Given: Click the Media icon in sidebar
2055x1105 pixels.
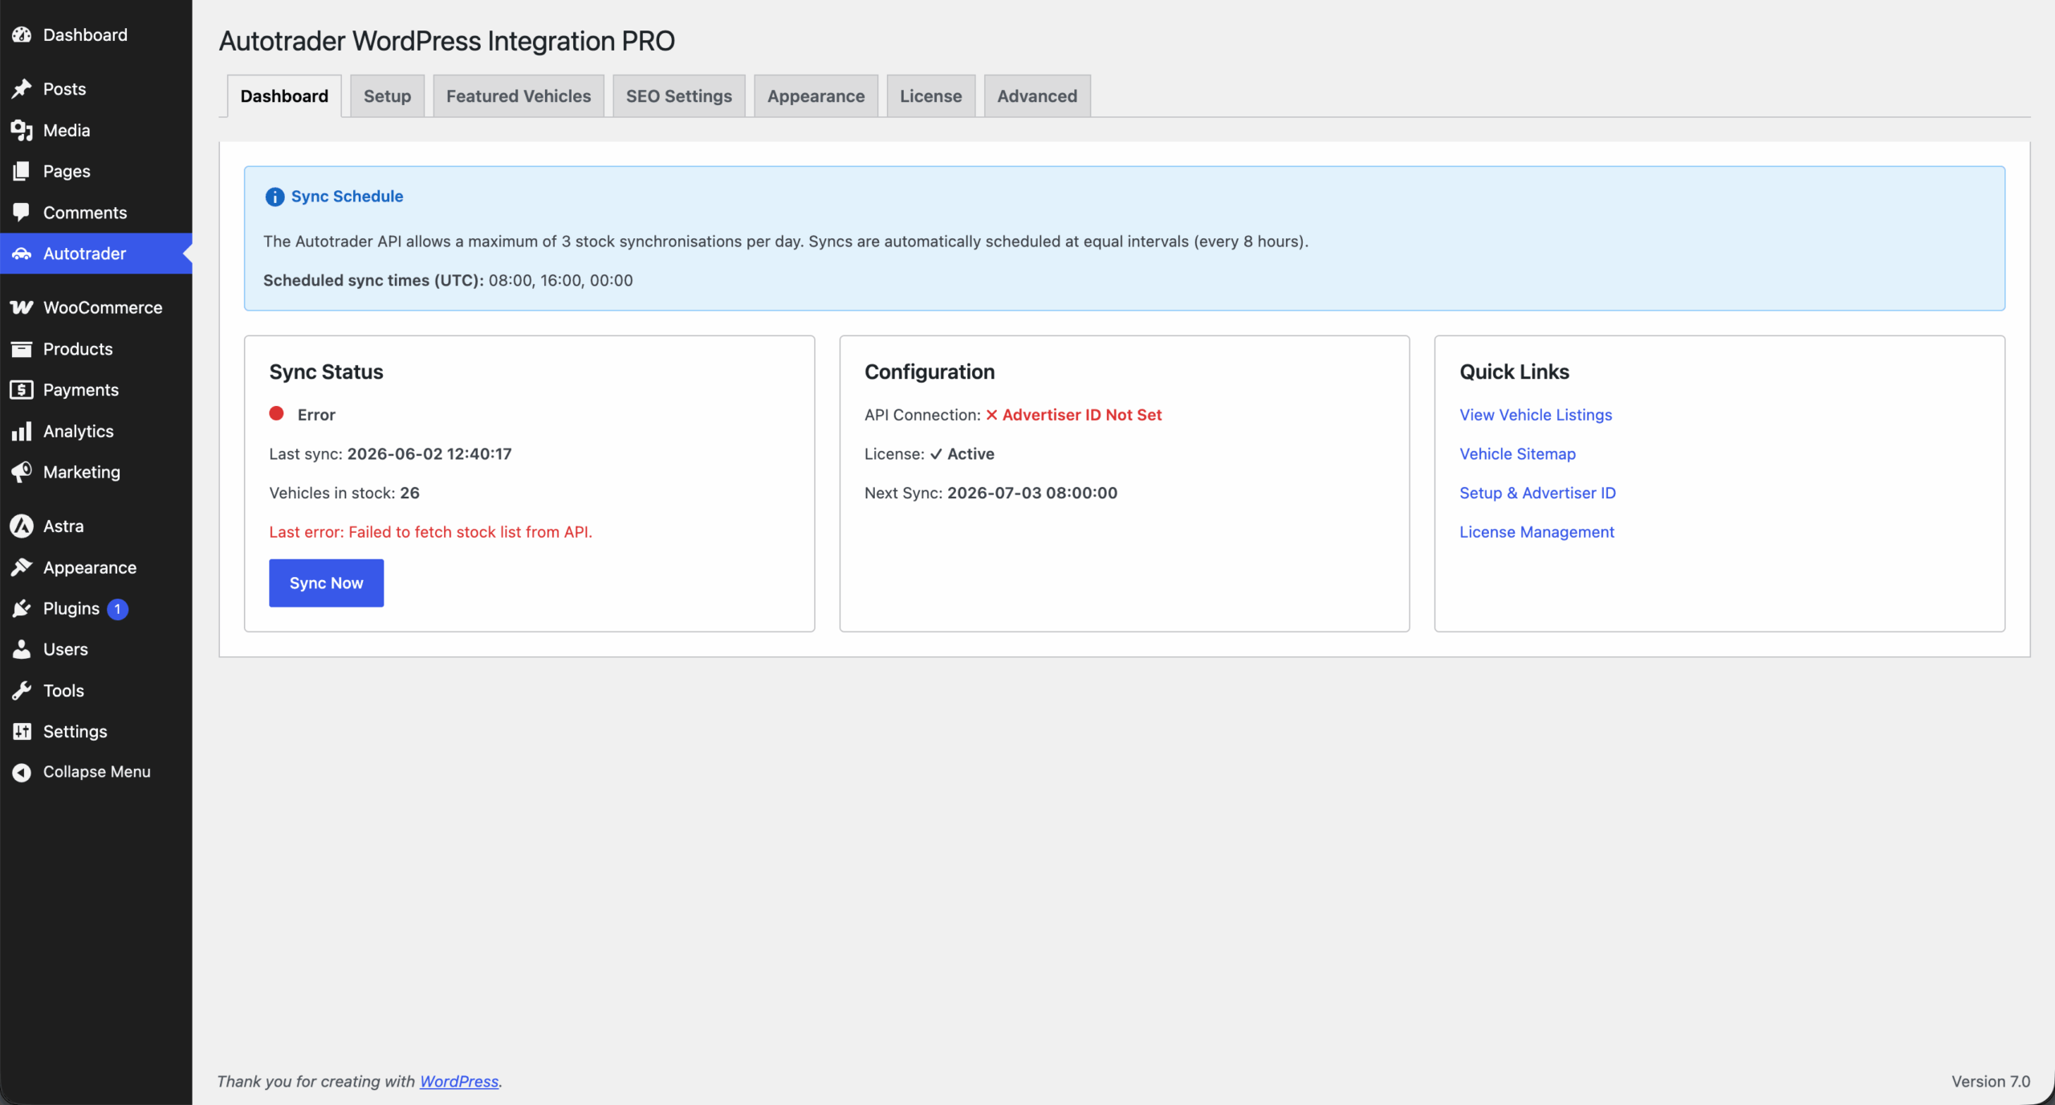Looking at the screenshot, I should [22, 130].
